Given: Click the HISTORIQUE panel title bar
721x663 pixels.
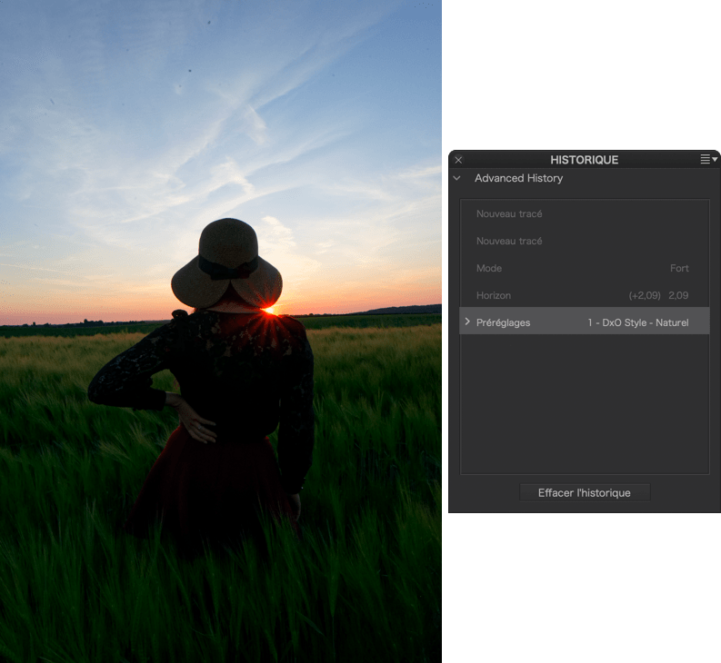Looking at the screenshot, I should click(584, 160).
